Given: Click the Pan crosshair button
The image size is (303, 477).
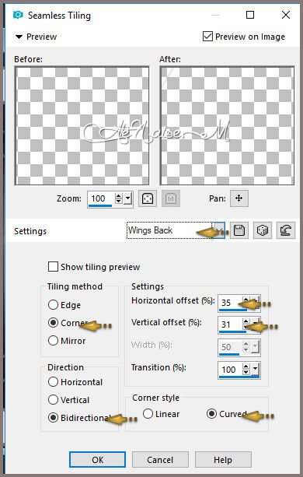Looking at the screenshot, I should 239,198.
